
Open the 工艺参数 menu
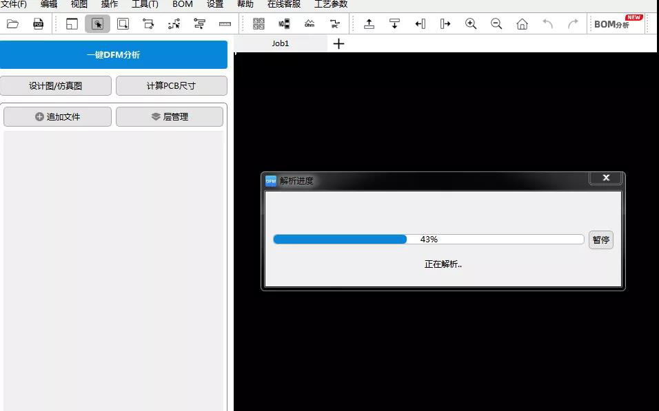[329, 4]
